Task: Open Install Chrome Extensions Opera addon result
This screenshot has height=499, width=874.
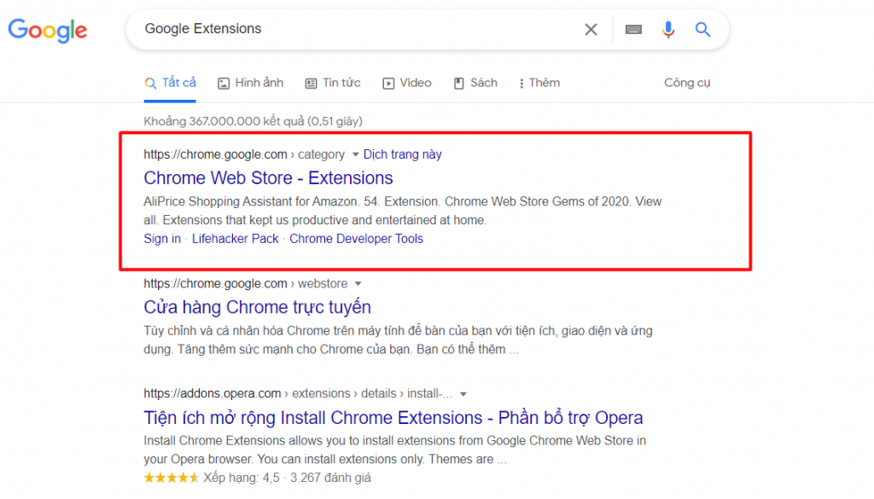Action: point(393,417)
